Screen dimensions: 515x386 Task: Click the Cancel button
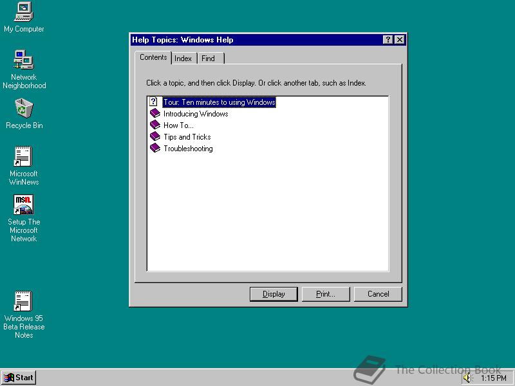[x=378, y=294]
